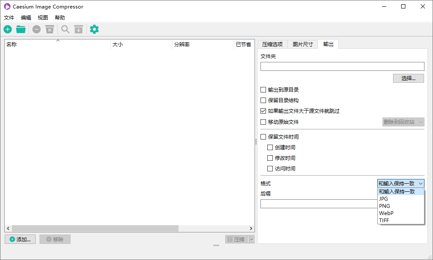The width and height of the screenshot is (433, 260).
Task: Choose TIFF output format
Action: pos(401,220)
